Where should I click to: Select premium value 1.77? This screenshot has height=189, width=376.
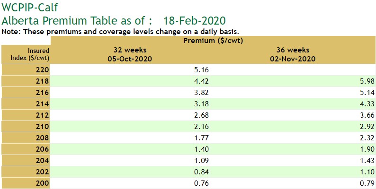click(x=201, y=138)
